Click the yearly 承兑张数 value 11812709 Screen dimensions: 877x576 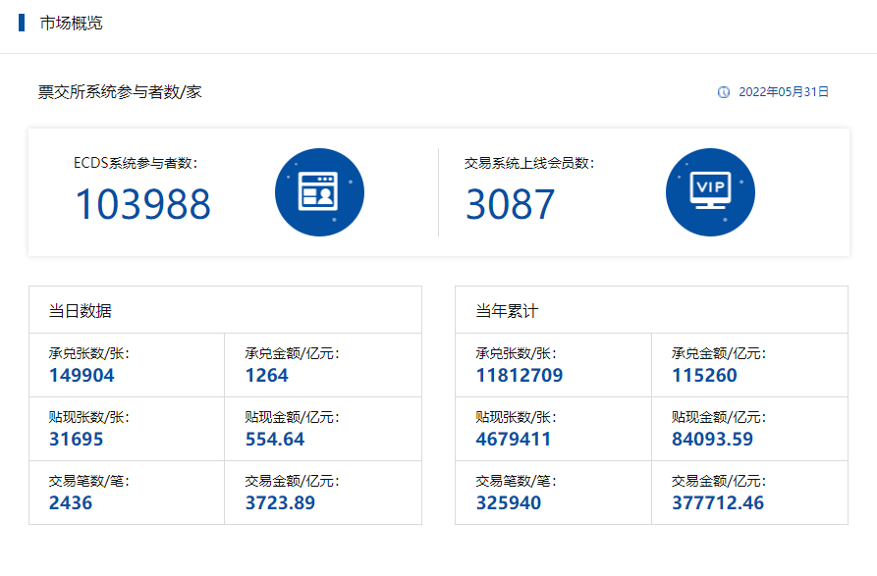point(519,375)
